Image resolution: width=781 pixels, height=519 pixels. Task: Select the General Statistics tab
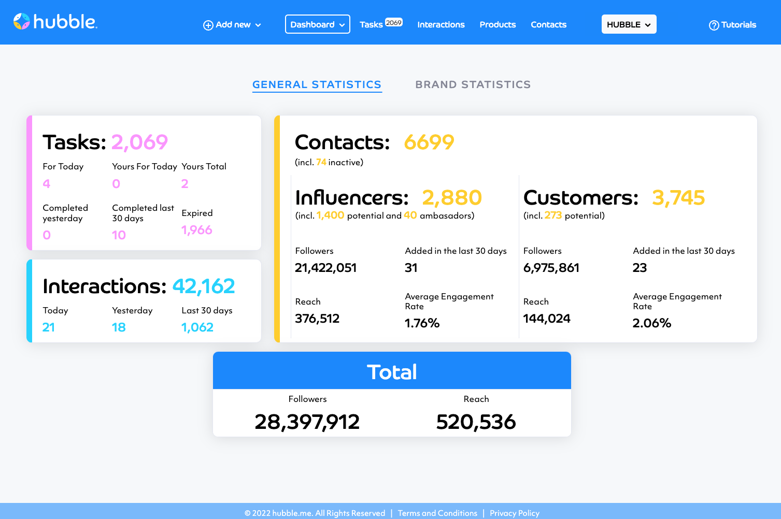click(317, 84)
